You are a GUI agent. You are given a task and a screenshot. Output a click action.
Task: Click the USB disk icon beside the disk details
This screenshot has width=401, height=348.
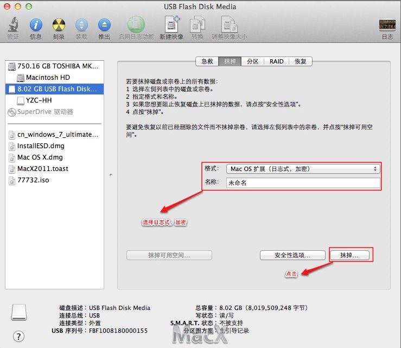click(19, 312)
